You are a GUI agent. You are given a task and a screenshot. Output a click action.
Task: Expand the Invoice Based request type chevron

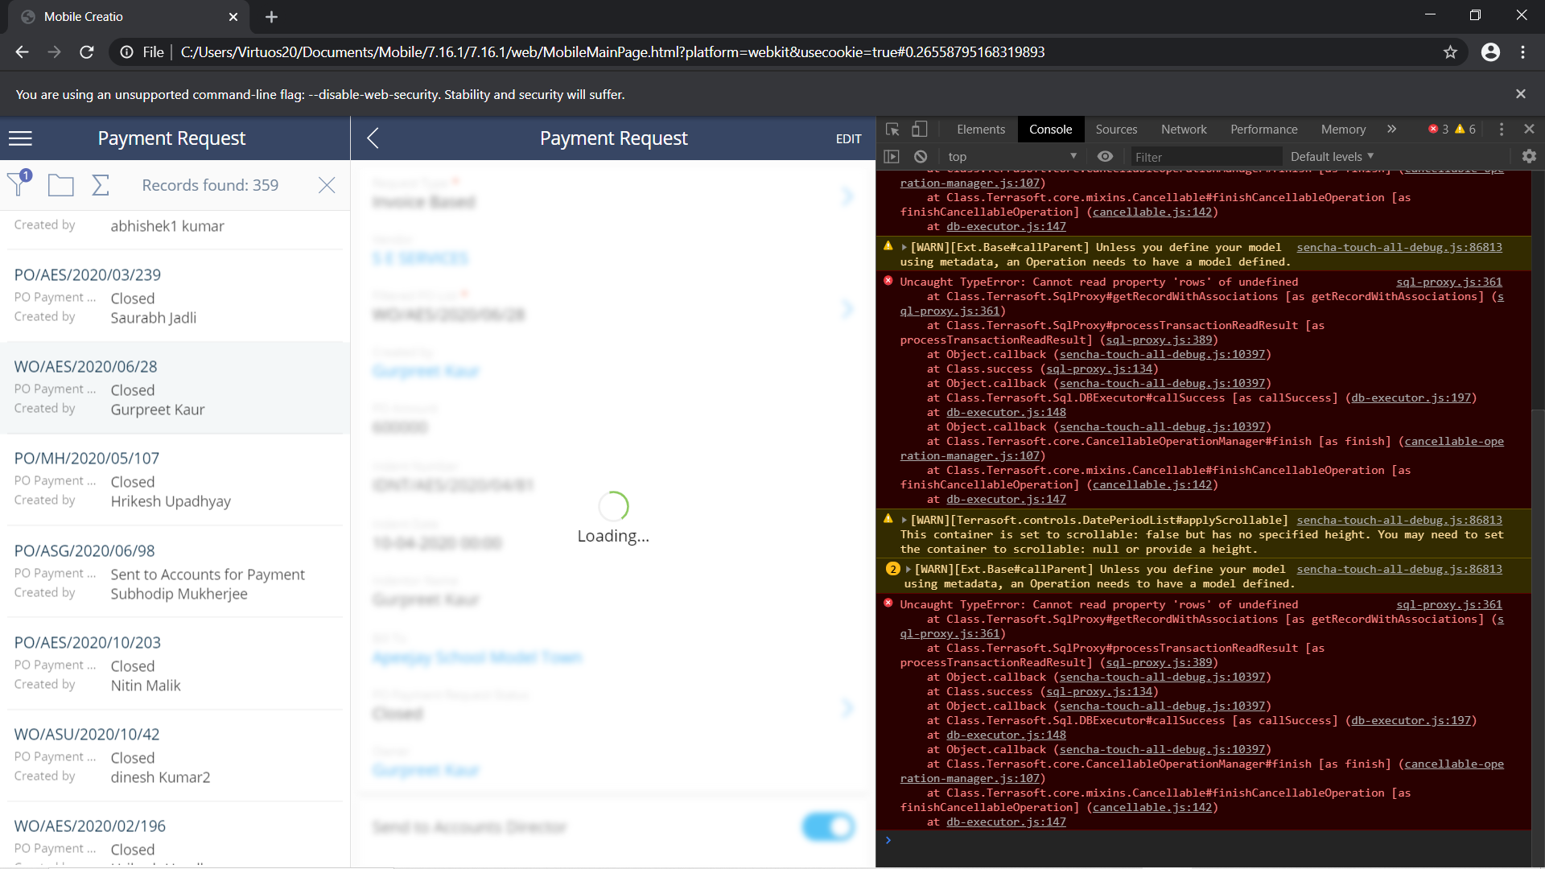[x=847, y=196]
